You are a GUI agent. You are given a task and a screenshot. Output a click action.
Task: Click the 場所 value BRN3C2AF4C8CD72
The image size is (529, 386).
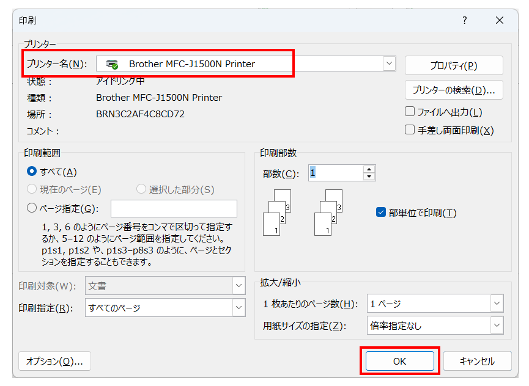coord(140,114)
